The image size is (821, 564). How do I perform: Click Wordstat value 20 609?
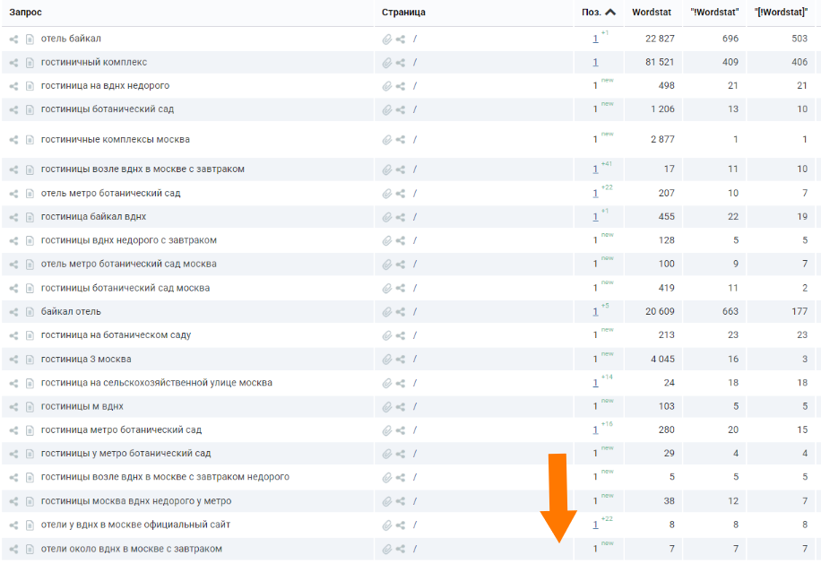click(x=660, y=311)
